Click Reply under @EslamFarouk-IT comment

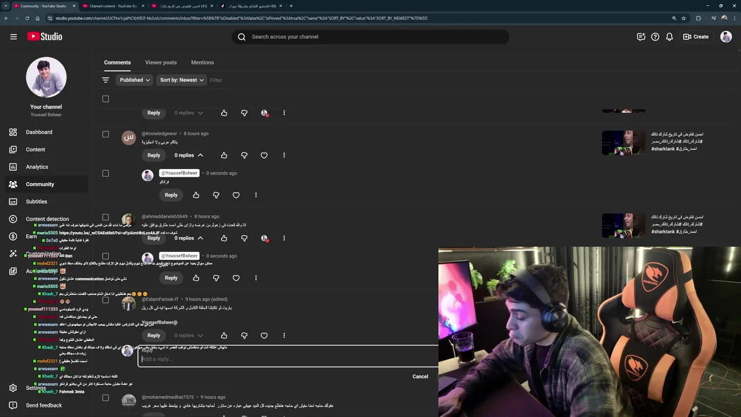(153, 335)
